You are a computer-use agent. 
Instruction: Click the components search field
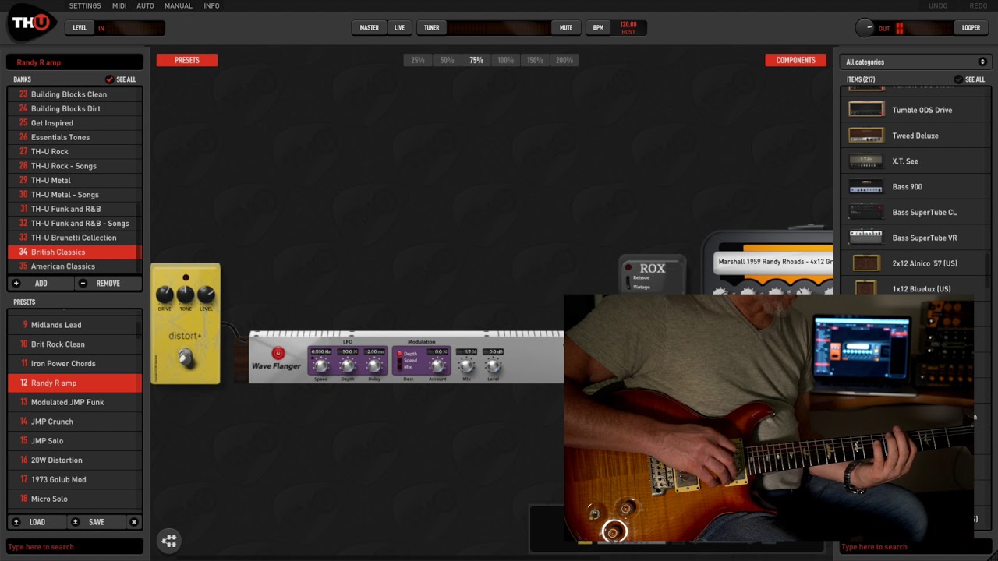click(915, 547)
